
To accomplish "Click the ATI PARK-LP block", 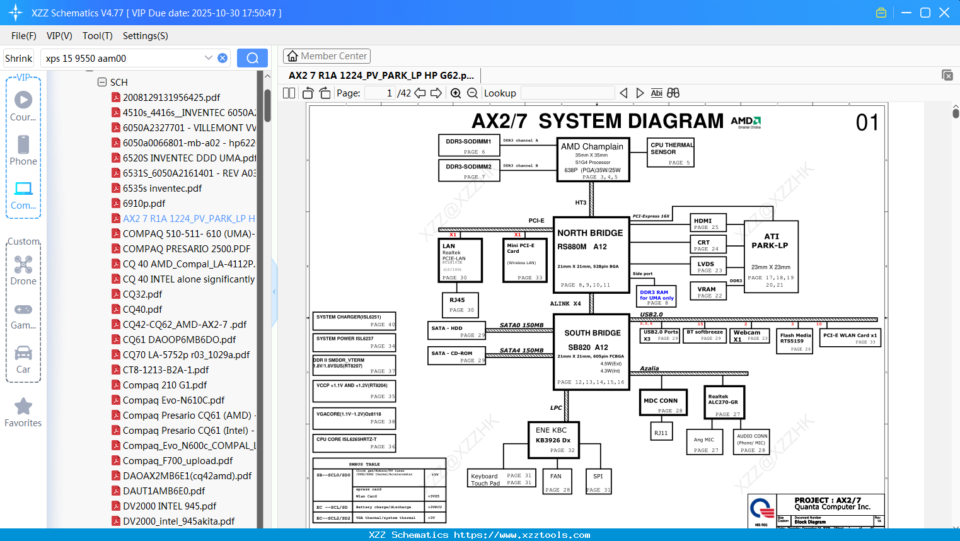I will [x=771, y=255].
